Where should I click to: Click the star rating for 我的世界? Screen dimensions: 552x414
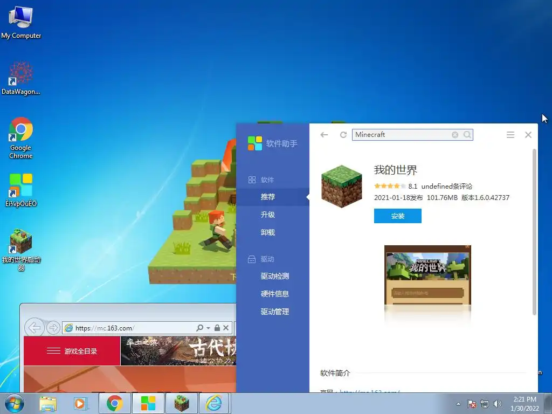(390, 186)
